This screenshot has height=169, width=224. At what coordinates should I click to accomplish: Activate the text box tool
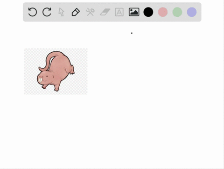point(119,12)
